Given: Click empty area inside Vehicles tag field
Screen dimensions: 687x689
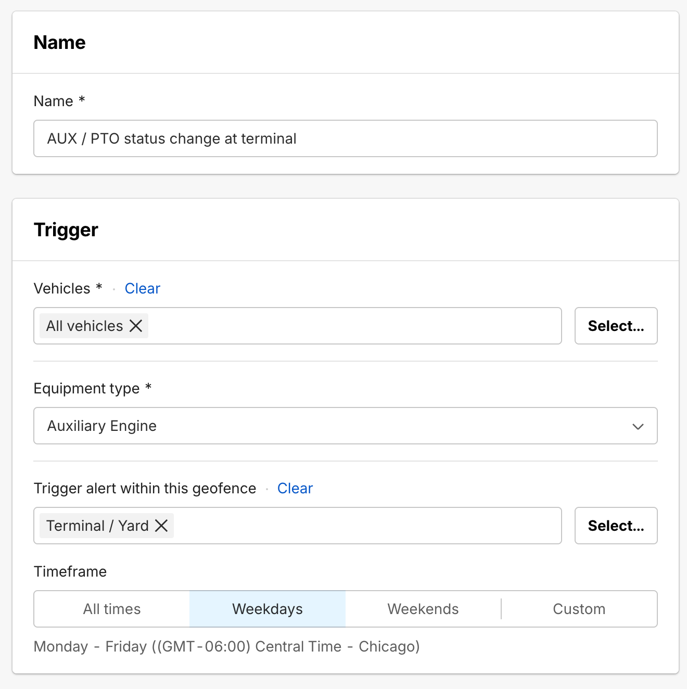Looking at the screenshot, I should click(354, 326).
